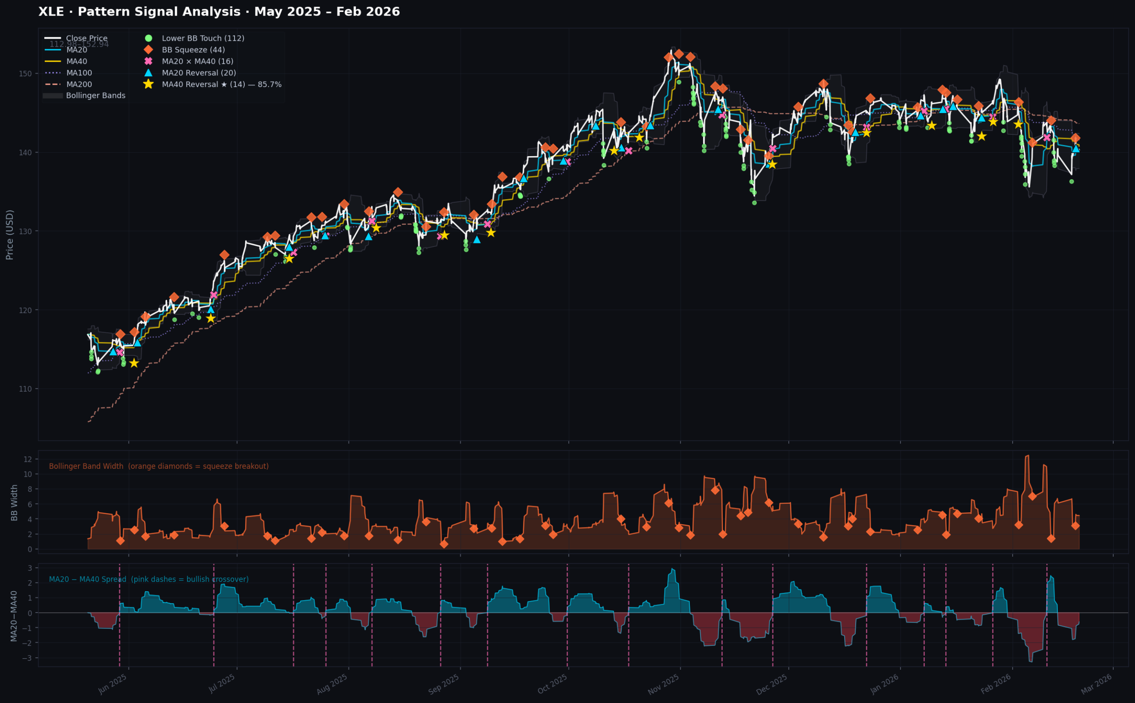Click the Jun 2025 x-axis tick label
This screenshot has width=1135, height=703.
112,684
